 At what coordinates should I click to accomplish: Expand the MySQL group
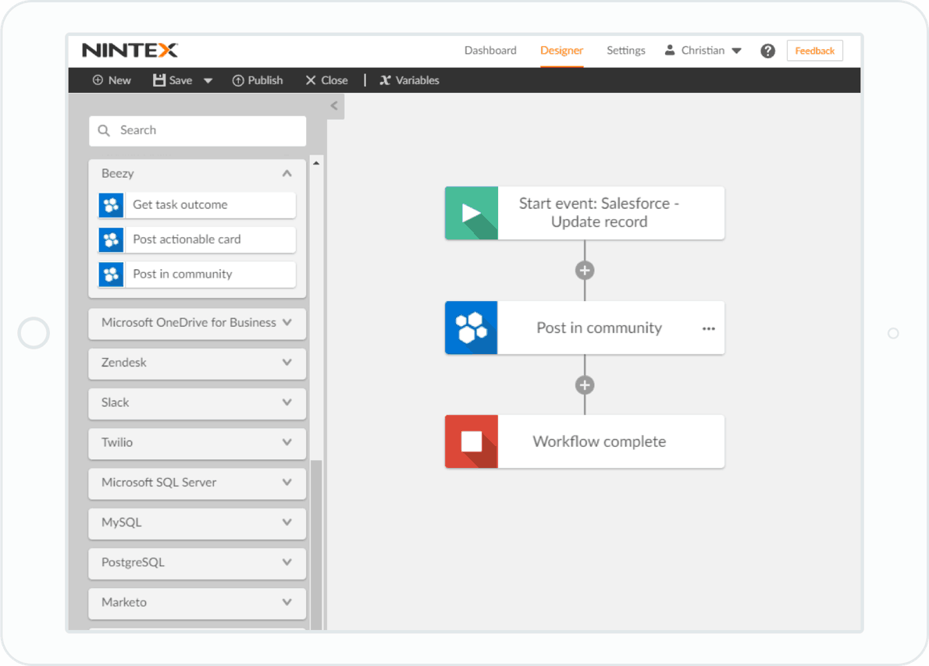[x=198, y=523]
